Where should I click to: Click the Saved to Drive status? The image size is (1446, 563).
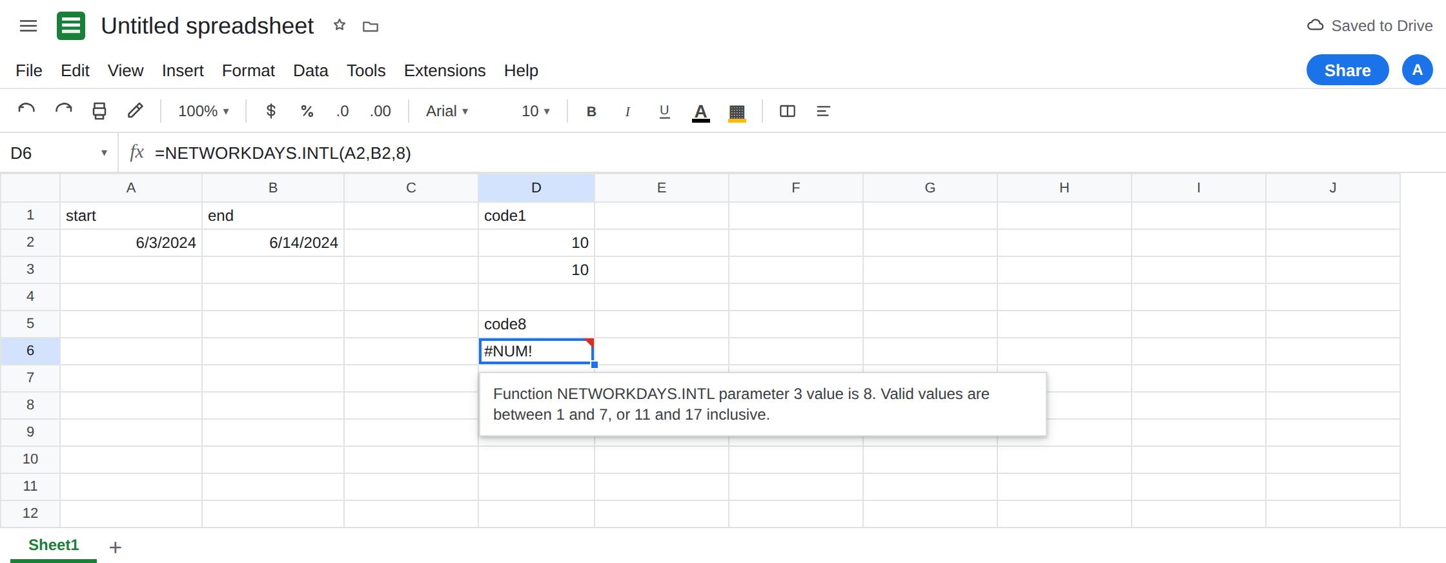[x=1370, y=26]
